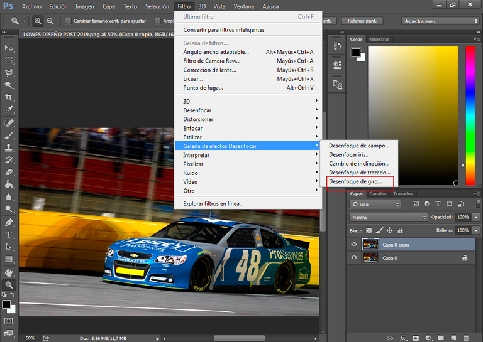
Task: Toggle lock image pixels brush icon
Action: click(x=379, y=230)
